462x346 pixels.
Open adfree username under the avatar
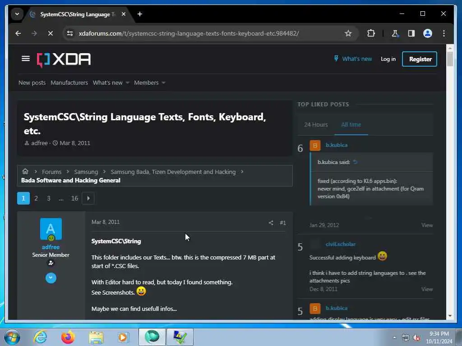[x=51, y=247]
